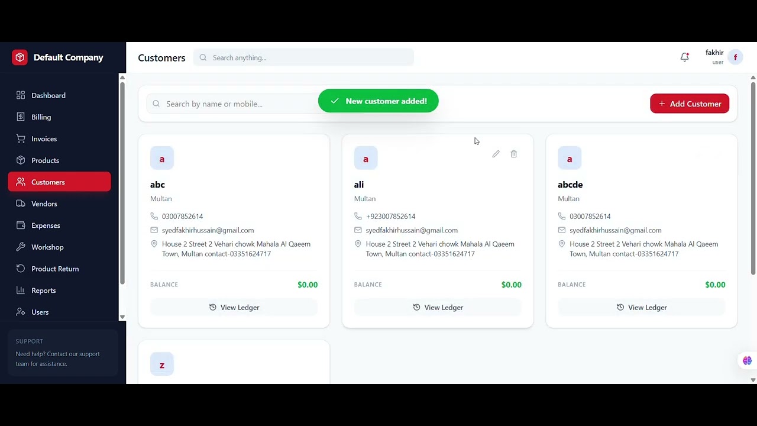Select Customers in sidebar

[x=59, y=182]
